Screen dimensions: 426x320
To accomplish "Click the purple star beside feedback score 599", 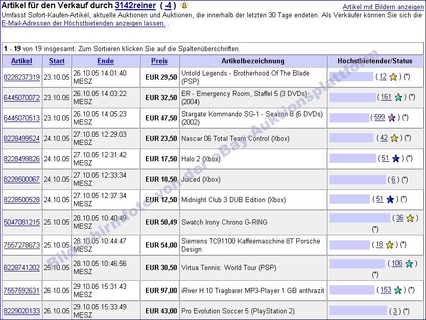I will [x=392, y=118].
